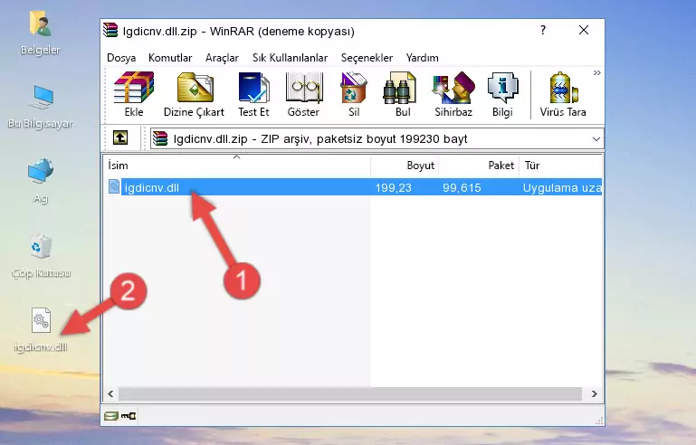696x445 pixels.
Task: Click the Uygulama uza type cell
Action: click(562, 187)
